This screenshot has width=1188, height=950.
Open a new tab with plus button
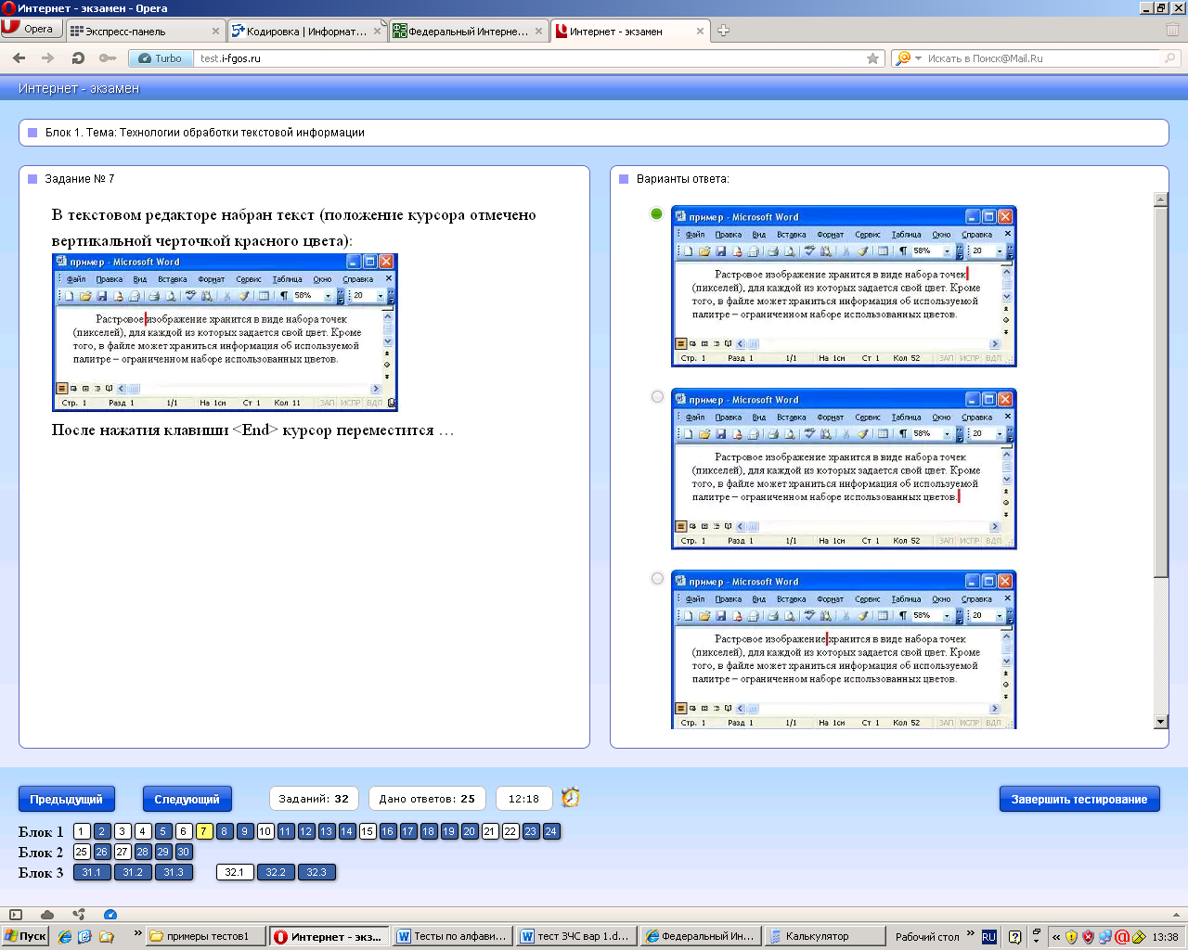(724, 31)
